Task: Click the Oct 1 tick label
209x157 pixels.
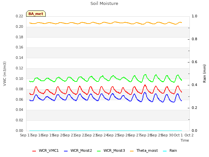Action: [x=178, y=135]
